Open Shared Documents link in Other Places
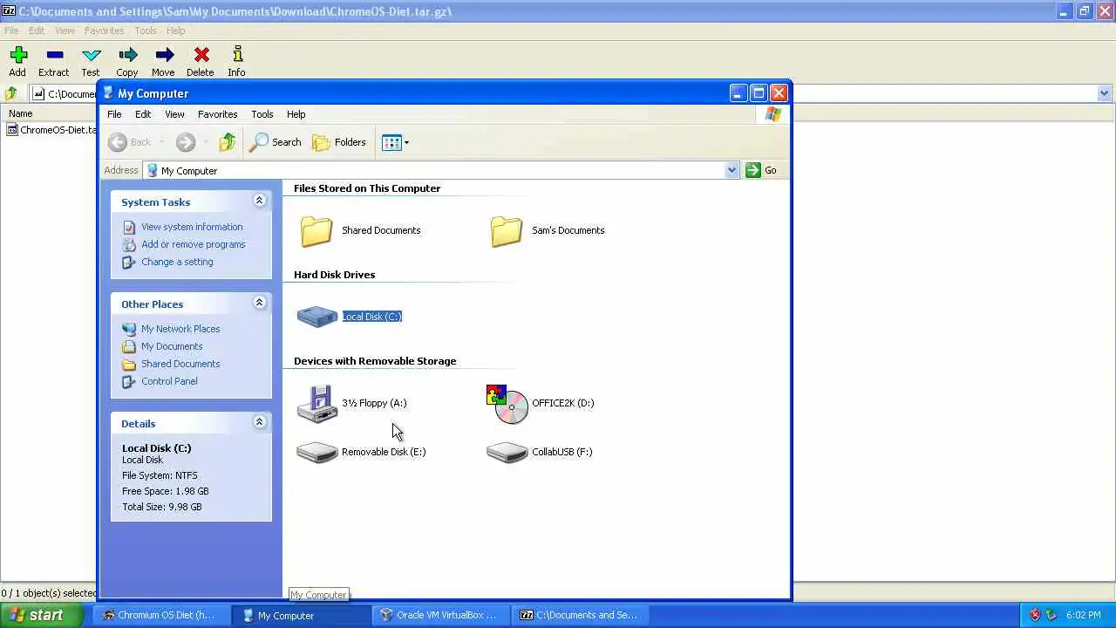1116x628 pixels. point(180,364)
